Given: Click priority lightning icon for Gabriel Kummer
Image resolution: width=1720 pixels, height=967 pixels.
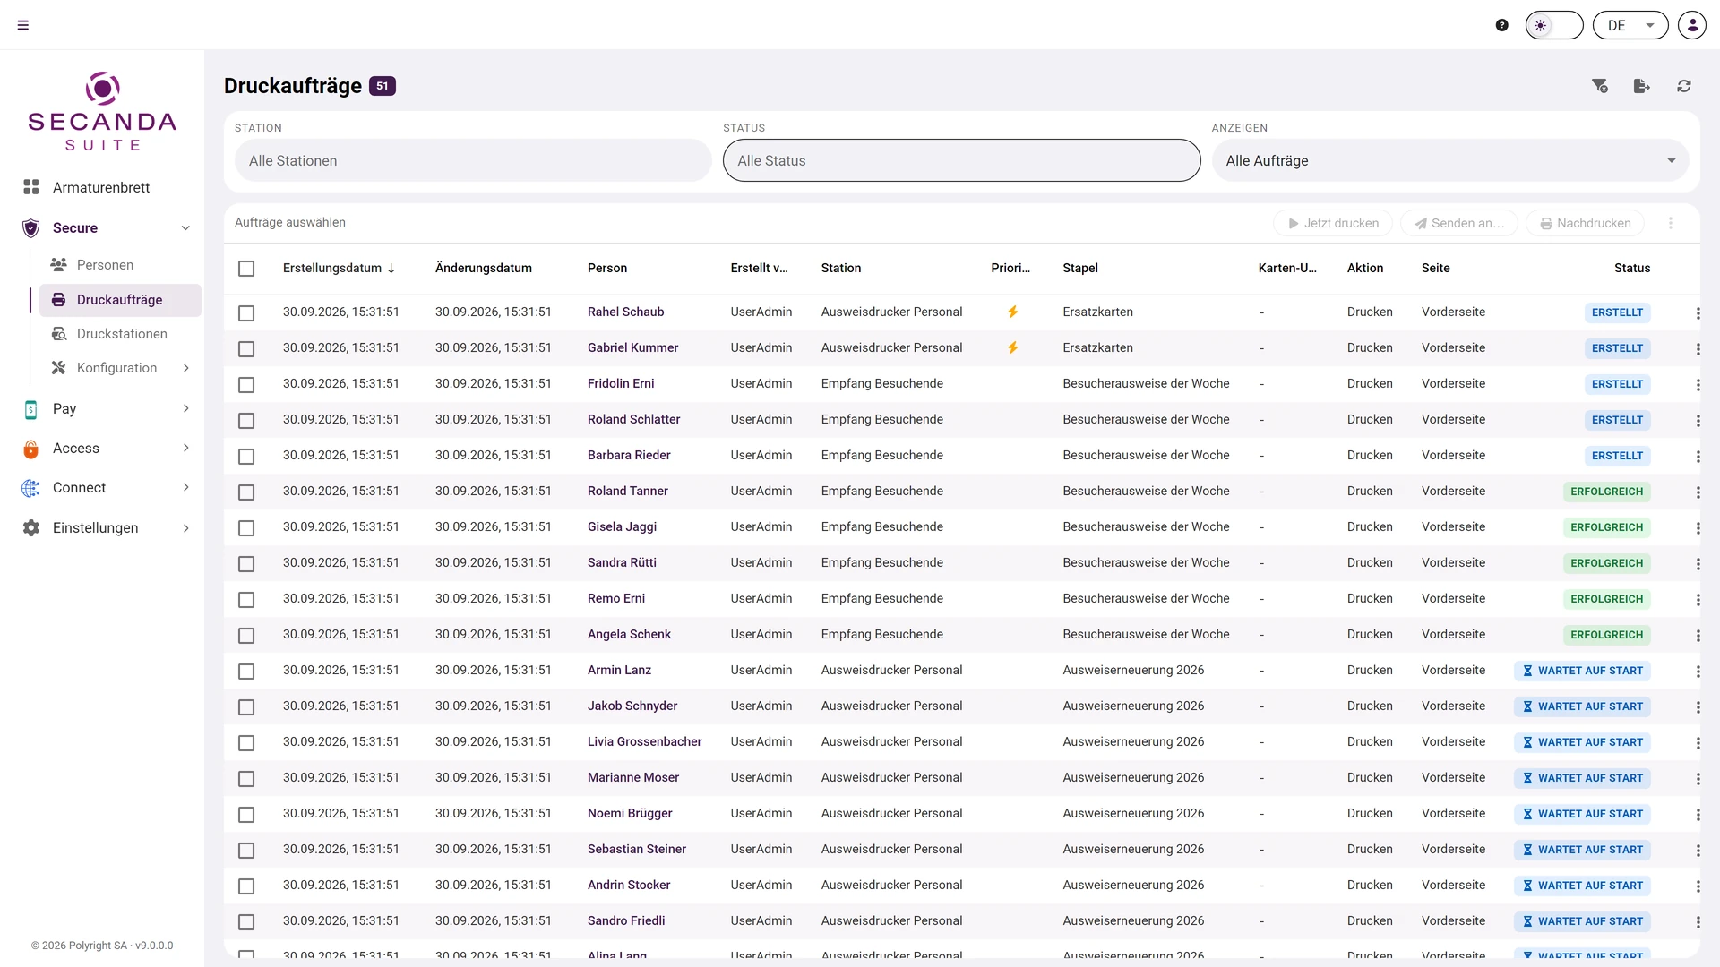Looking at the screenshot, I should coord(1012,347).
